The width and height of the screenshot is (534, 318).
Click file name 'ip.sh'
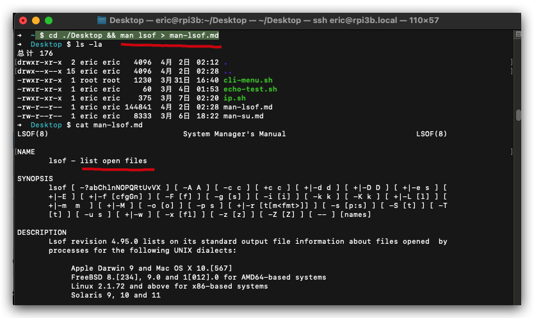234,98
